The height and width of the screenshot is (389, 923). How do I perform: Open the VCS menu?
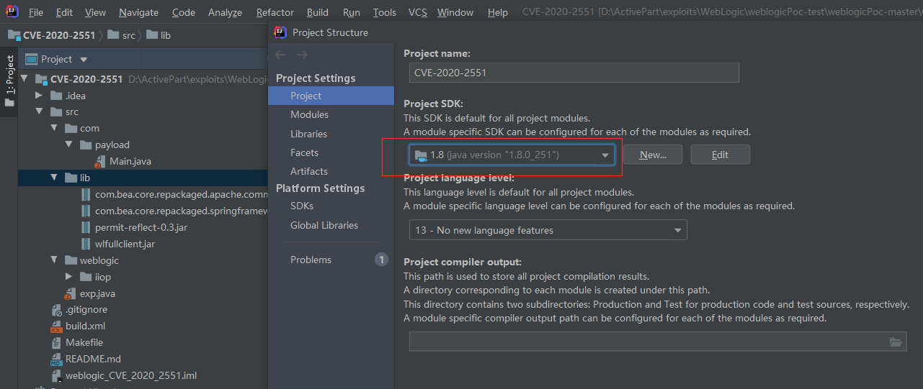coord(418,12)
